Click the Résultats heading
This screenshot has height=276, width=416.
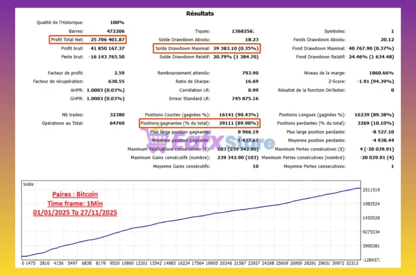207,13
